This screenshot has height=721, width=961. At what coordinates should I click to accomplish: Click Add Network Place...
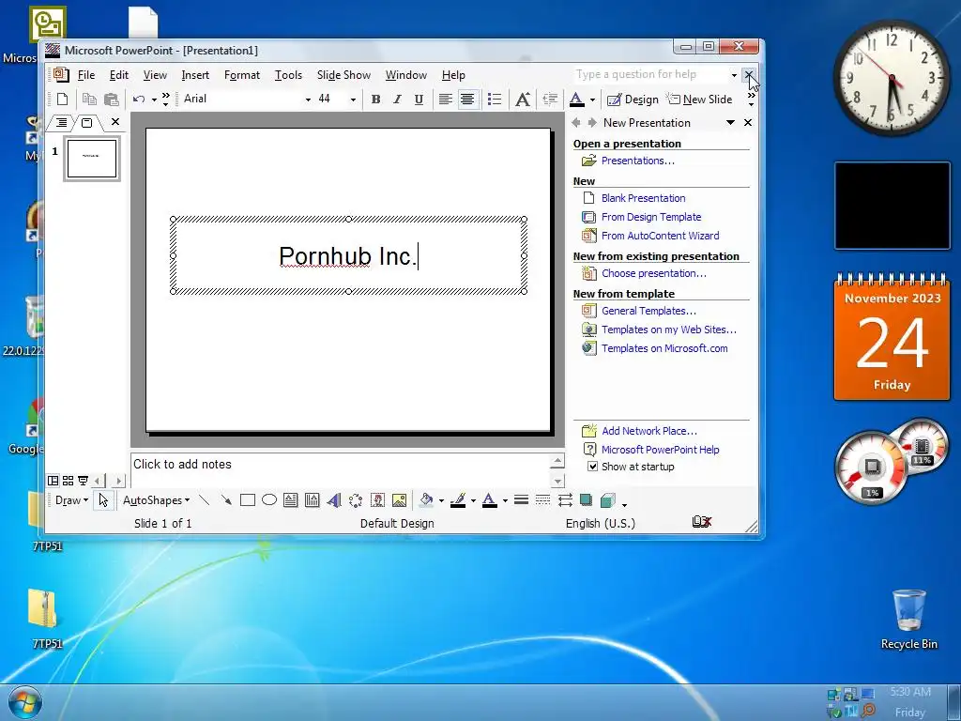(x=649, y=431)
